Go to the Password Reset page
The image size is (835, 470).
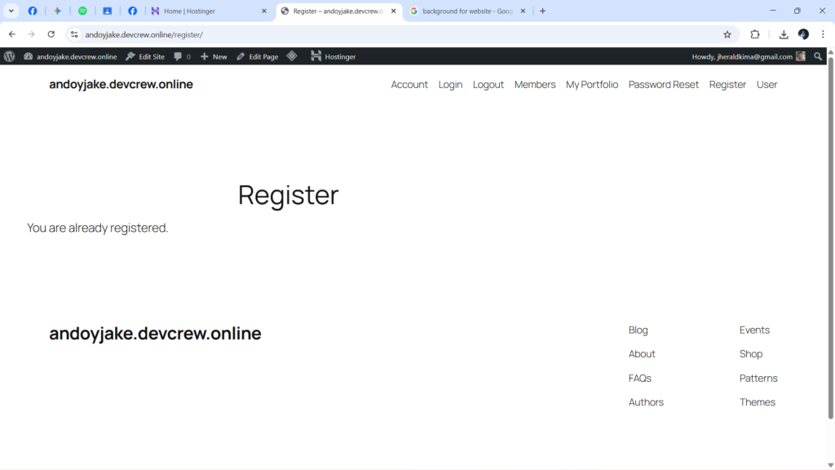coord(663,85)
